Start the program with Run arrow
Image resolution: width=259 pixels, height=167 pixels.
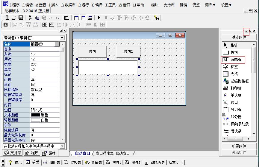99,18
